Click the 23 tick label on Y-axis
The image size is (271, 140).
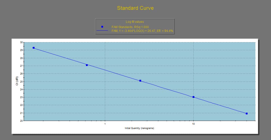[x=21, y=97]
